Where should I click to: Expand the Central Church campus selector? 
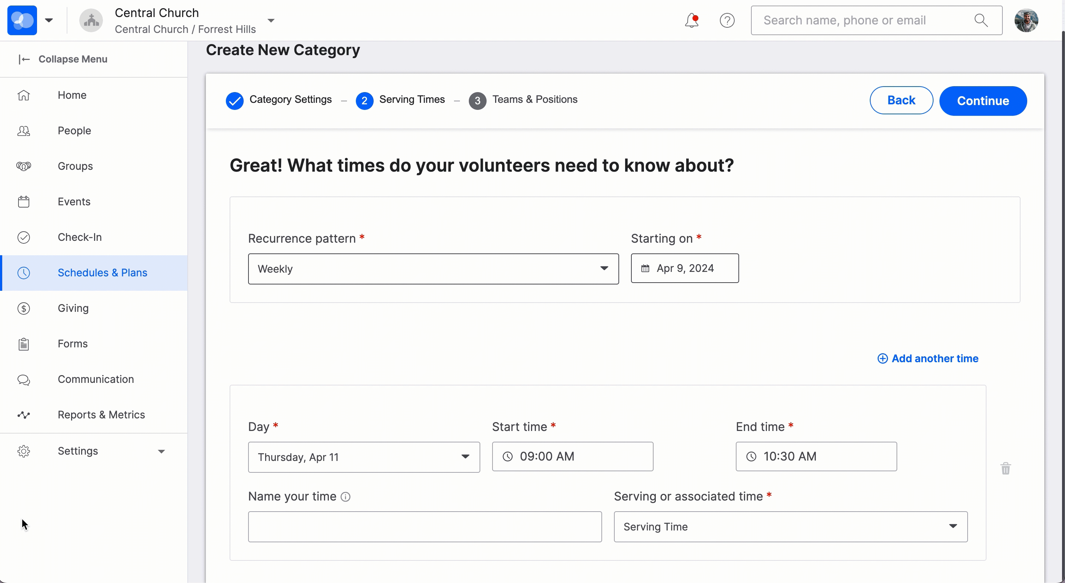(271, 20)
